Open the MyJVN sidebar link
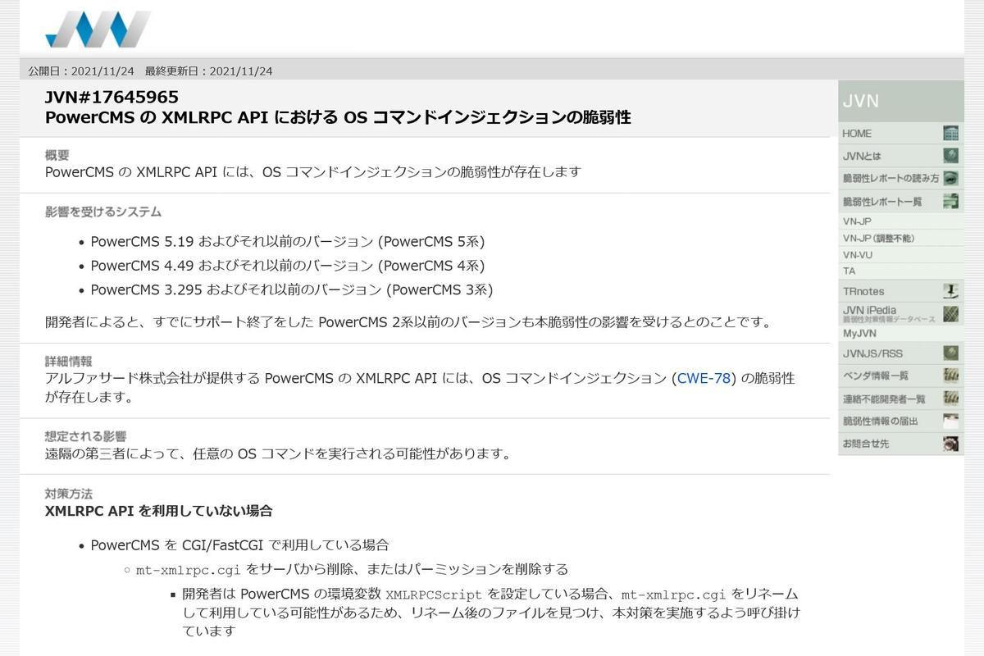This screenshot has height=656, width=984. (x=900, y=334)
